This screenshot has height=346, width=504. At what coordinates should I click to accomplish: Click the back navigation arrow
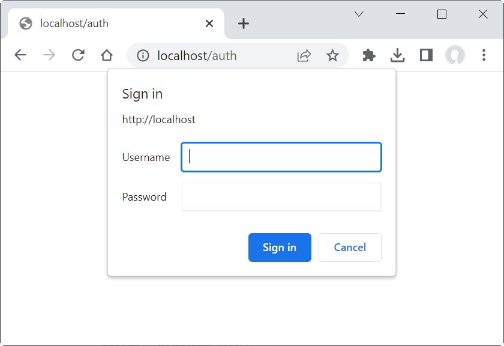click(20, 55)
